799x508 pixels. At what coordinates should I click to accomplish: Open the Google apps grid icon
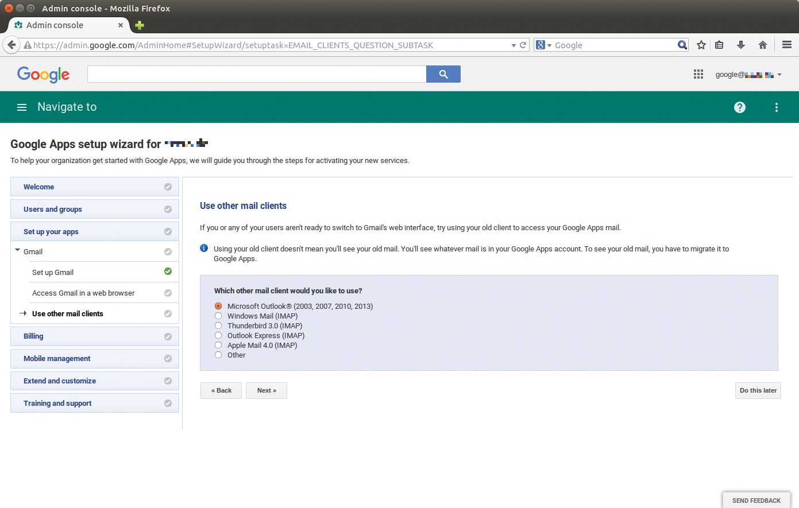click(x=698, y=74)
